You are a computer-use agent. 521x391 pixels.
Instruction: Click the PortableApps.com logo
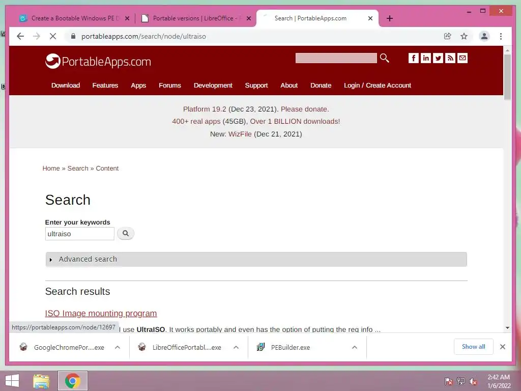[x=98, y=61]
